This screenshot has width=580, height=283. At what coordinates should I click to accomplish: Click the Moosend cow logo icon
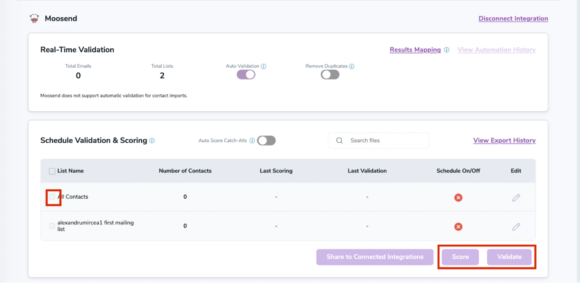[x=34, y=18]
